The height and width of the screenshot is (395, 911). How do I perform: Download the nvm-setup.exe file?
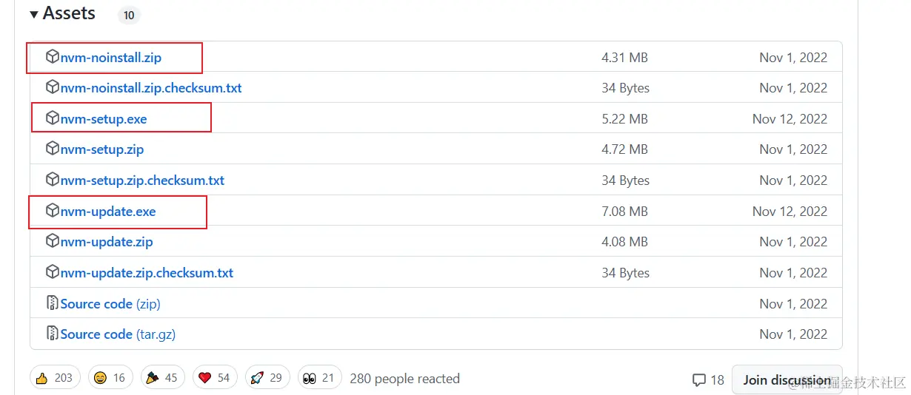104,118
